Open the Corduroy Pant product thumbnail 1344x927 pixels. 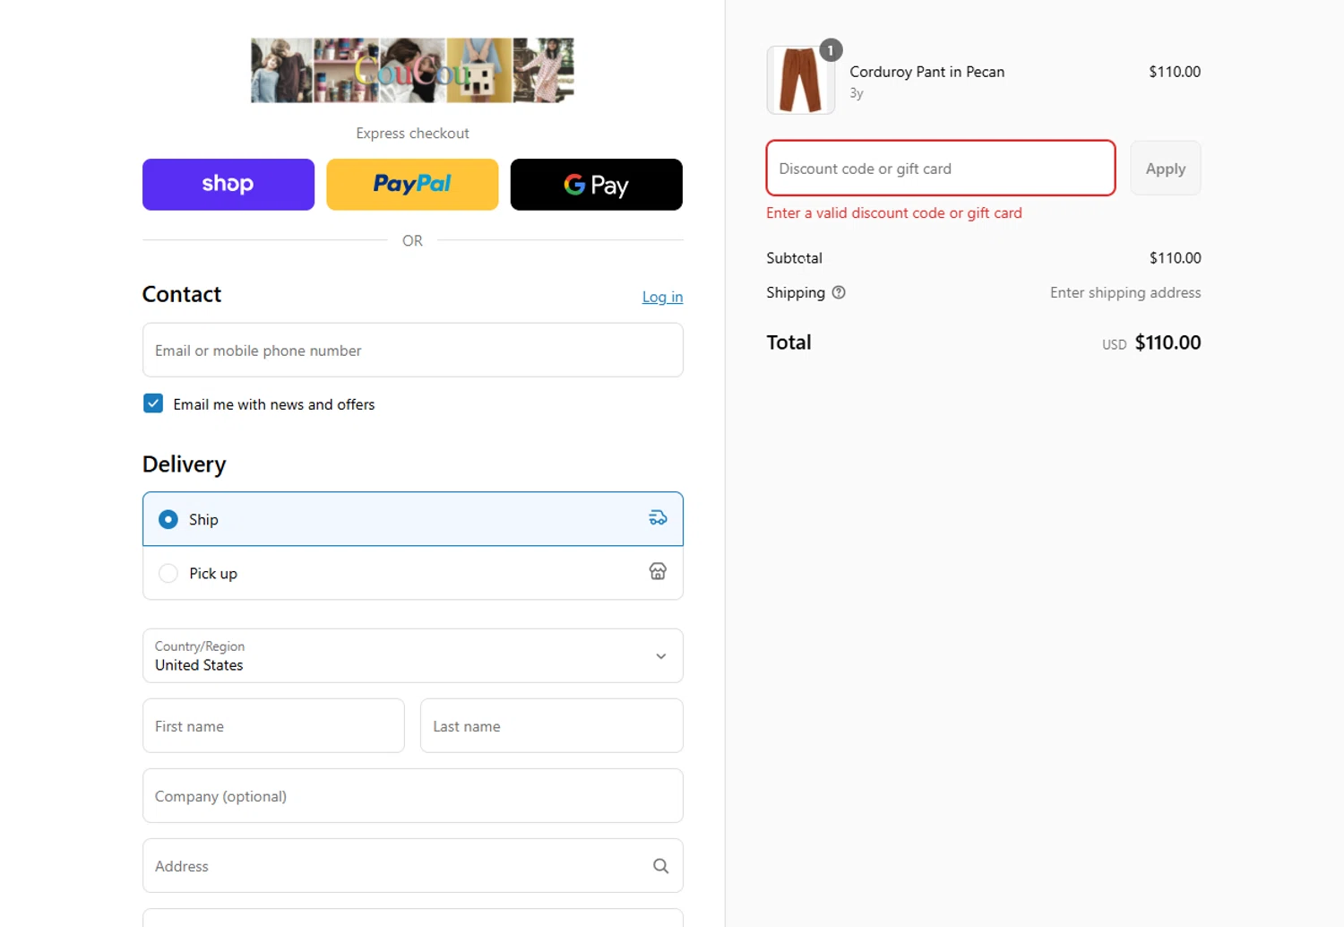[x=801, y=81]
